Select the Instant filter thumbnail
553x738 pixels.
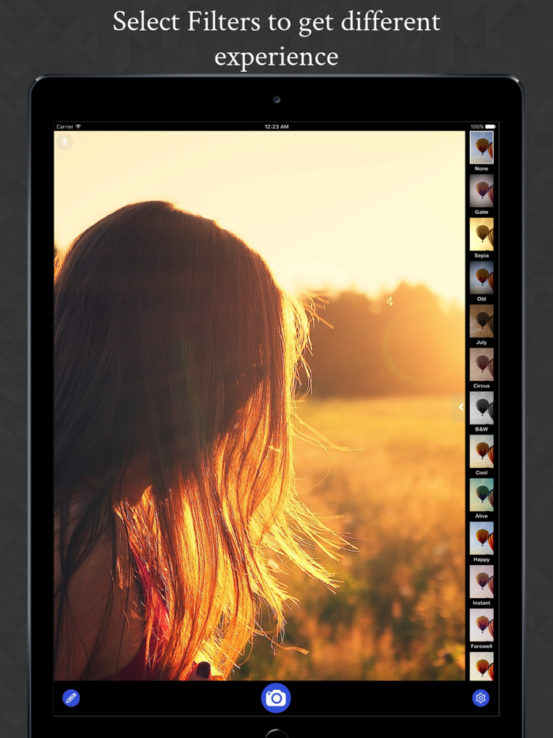(x=481, y=582)
